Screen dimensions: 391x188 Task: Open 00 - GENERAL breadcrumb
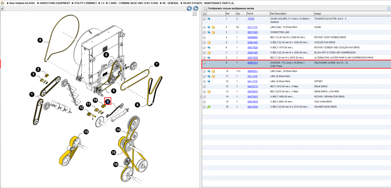click(170, 3)
